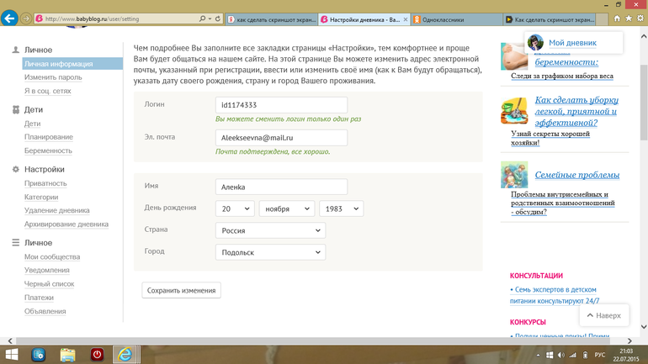Switch to the Одноклассники browser tab
The height and width of the screenshot is (364, 648).
click(x=456, y=19)
